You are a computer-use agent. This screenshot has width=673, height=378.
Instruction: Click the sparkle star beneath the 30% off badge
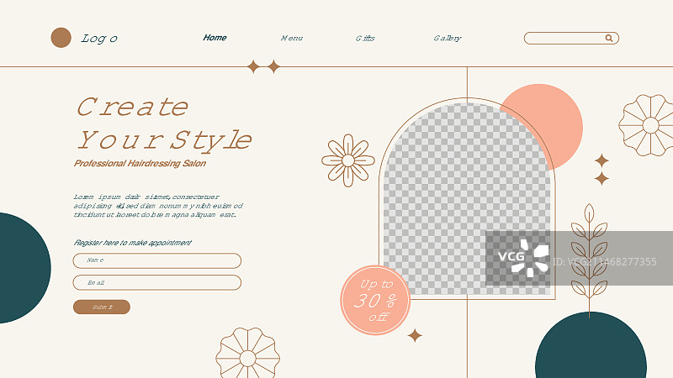coord(415,335)
